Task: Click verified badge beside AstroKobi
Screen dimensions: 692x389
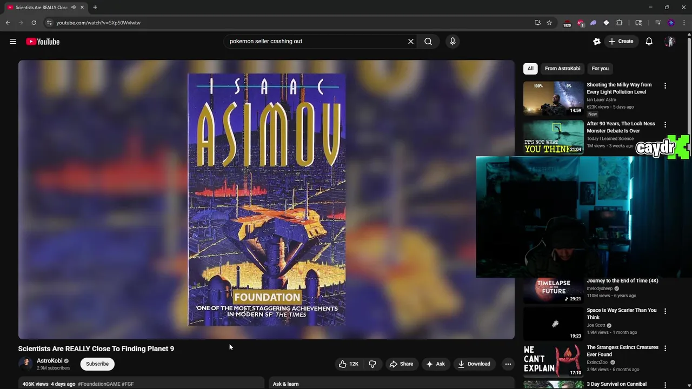Action: click(66, 361)
